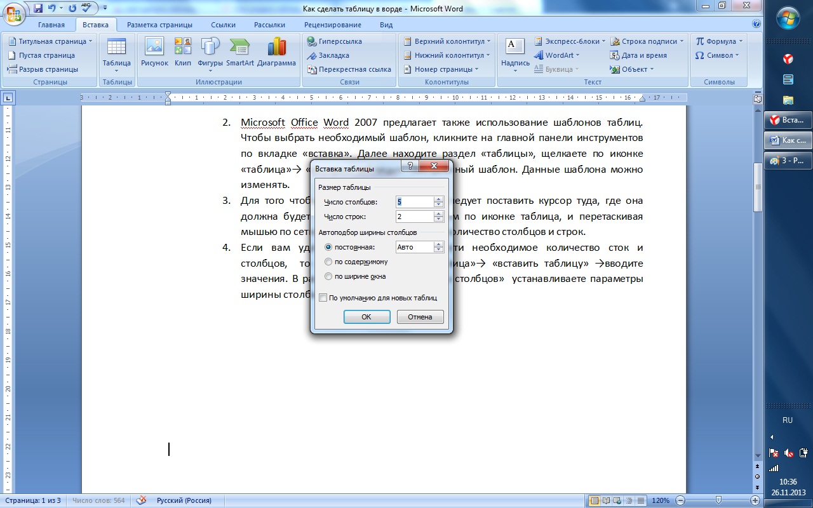Switch to Рецензирование tab
Image resolution: width=813 pixels, height=508 pixels.
[x=333, y=25]
